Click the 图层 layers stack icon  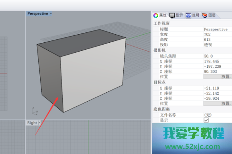[205, 15]
